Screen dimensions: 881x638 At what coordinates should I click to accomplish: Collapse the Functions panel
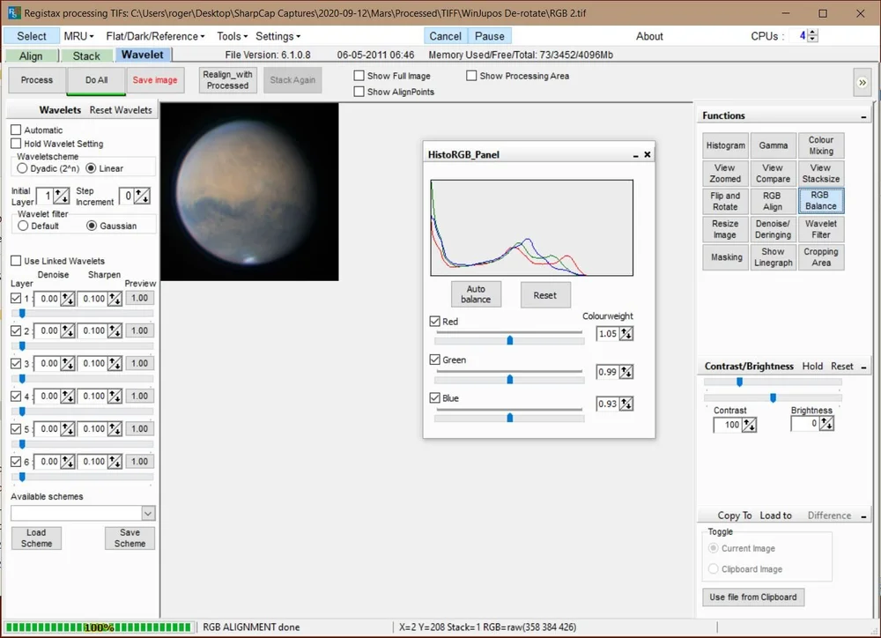(863, 116)
